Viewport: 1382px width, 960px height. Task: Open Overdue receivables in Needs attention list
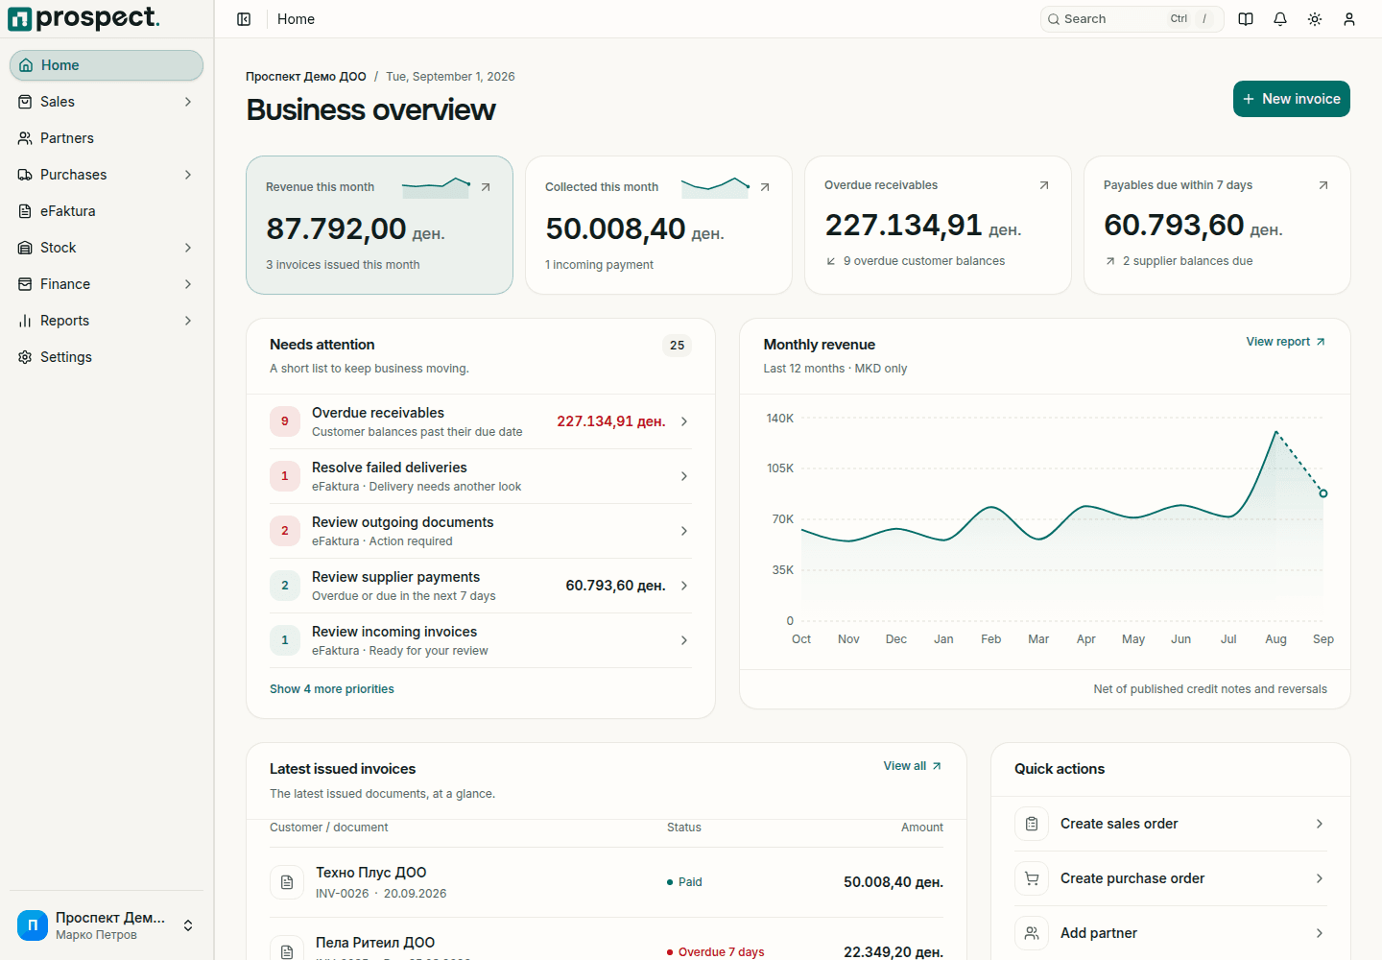(x=481, y=421)
